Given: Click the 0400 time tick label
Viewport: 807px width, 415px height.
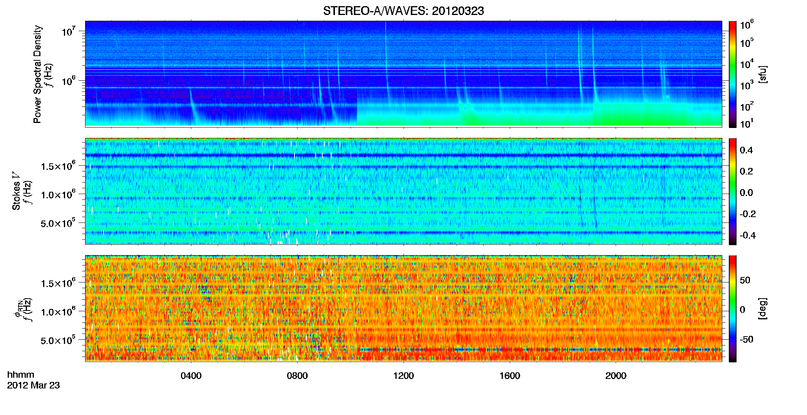Looking at the screenshot, I should [191, 375].
